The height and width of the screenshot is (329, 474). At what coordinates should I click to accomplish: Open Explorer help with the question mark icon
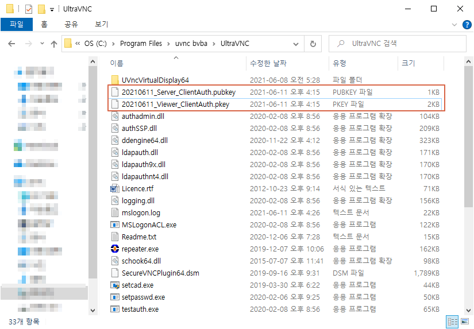coord(467,25)
